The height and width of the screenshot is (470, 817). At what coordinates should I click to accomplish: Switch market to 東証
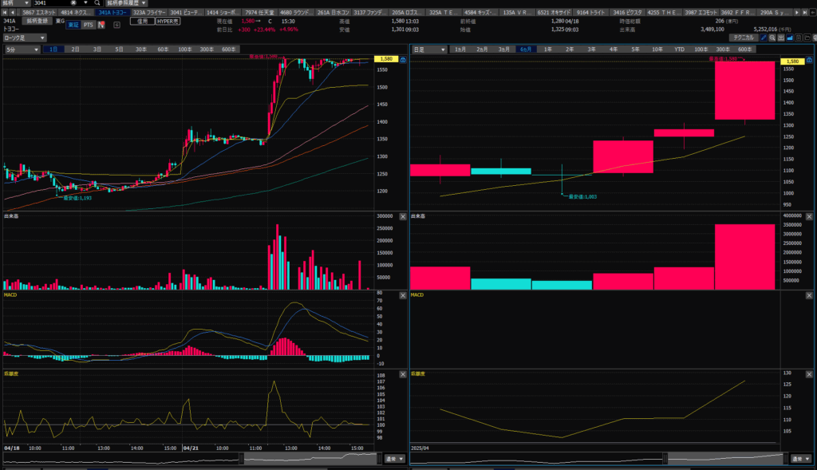(73, 25)
